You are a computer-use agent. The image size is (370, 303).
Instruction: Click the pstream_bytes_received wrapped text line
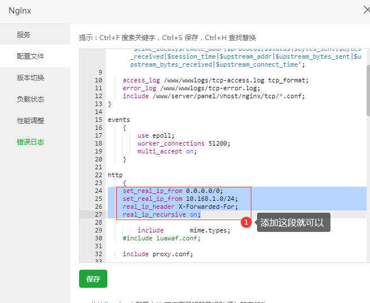217,64
